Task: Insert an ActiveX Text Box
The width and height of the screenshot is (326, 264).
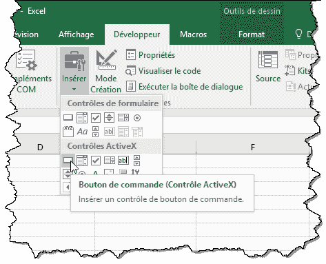Action: [123, 161]
